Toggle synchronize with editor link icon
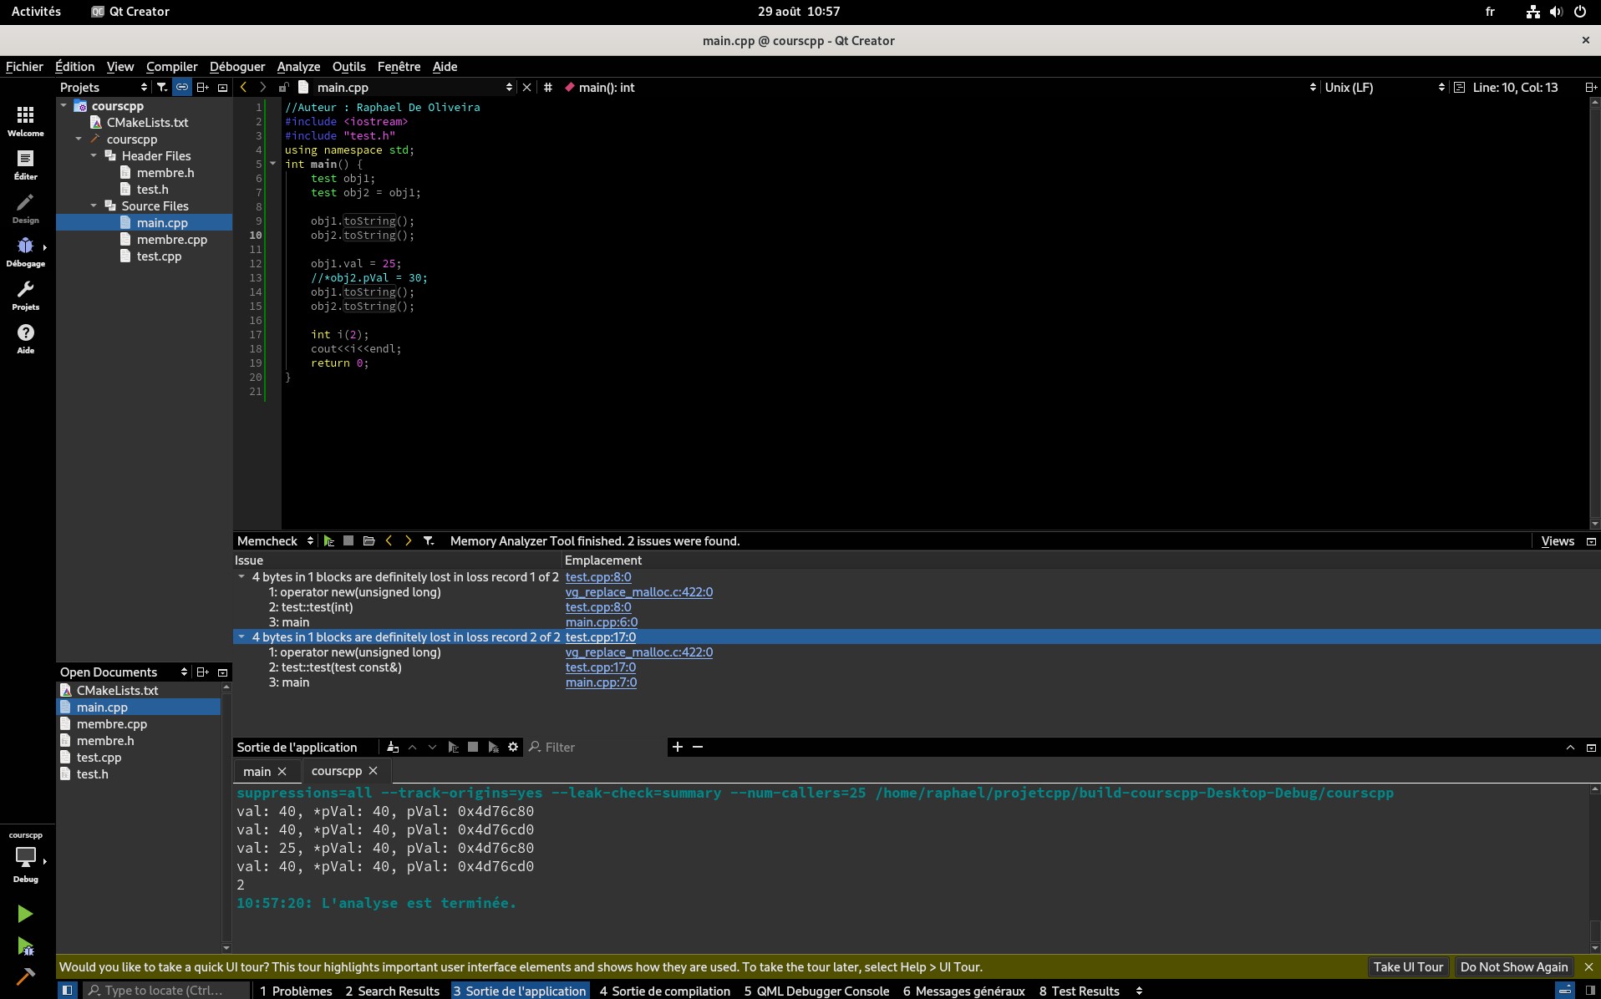Viewport: 1601px width, 999px height. 182,87
